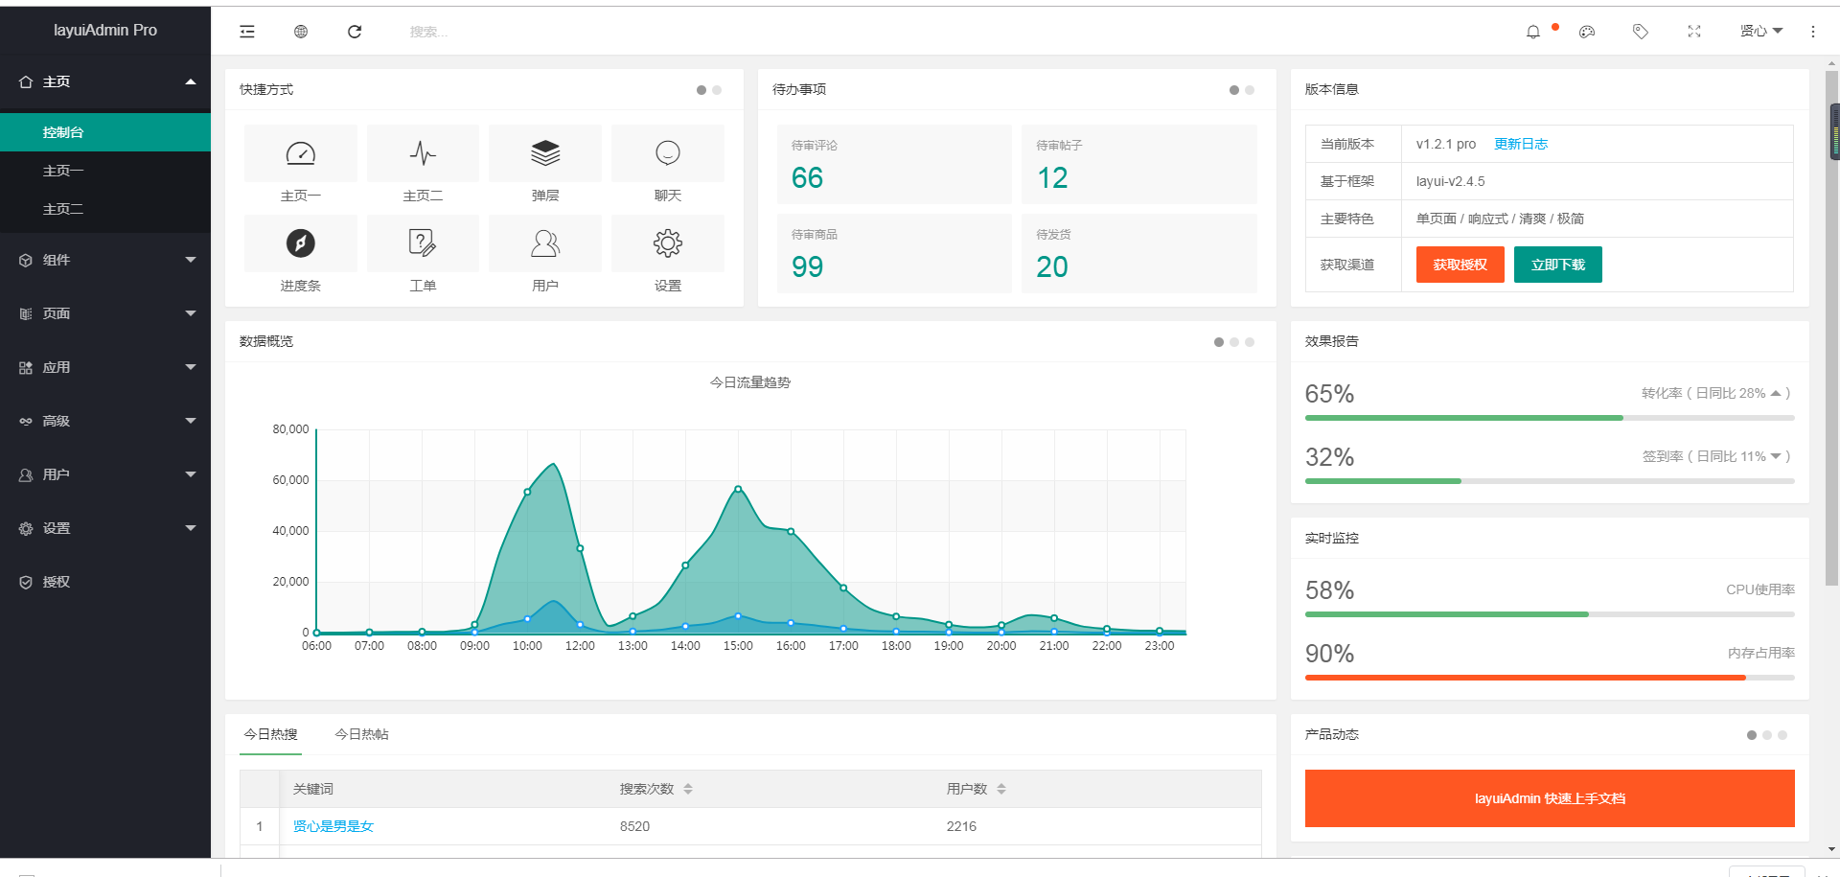Open the theme palette icon
The image size is (1840, 877).
(1587, 32)
